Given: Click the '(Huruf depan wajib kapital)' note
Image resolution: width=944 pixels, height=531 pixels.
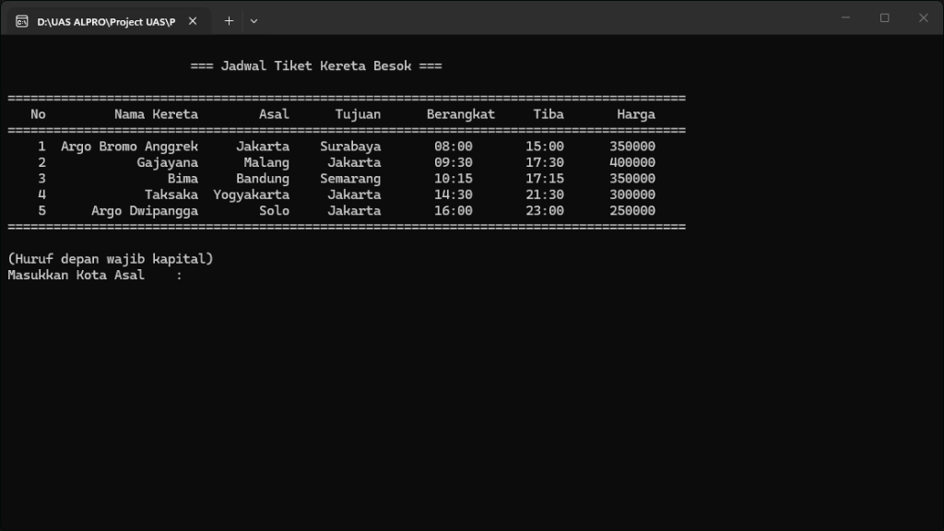Looking at the screenshot, I should pyautogui.click(x=111, y=259).
